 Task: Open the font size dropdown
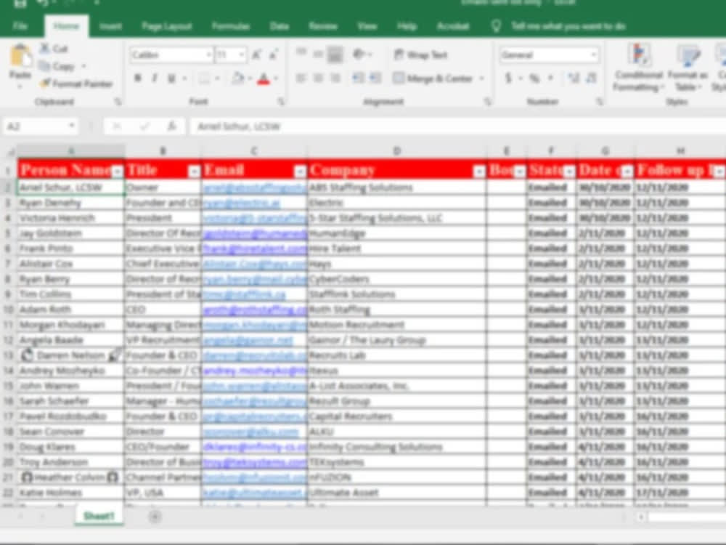coord(242,55)
